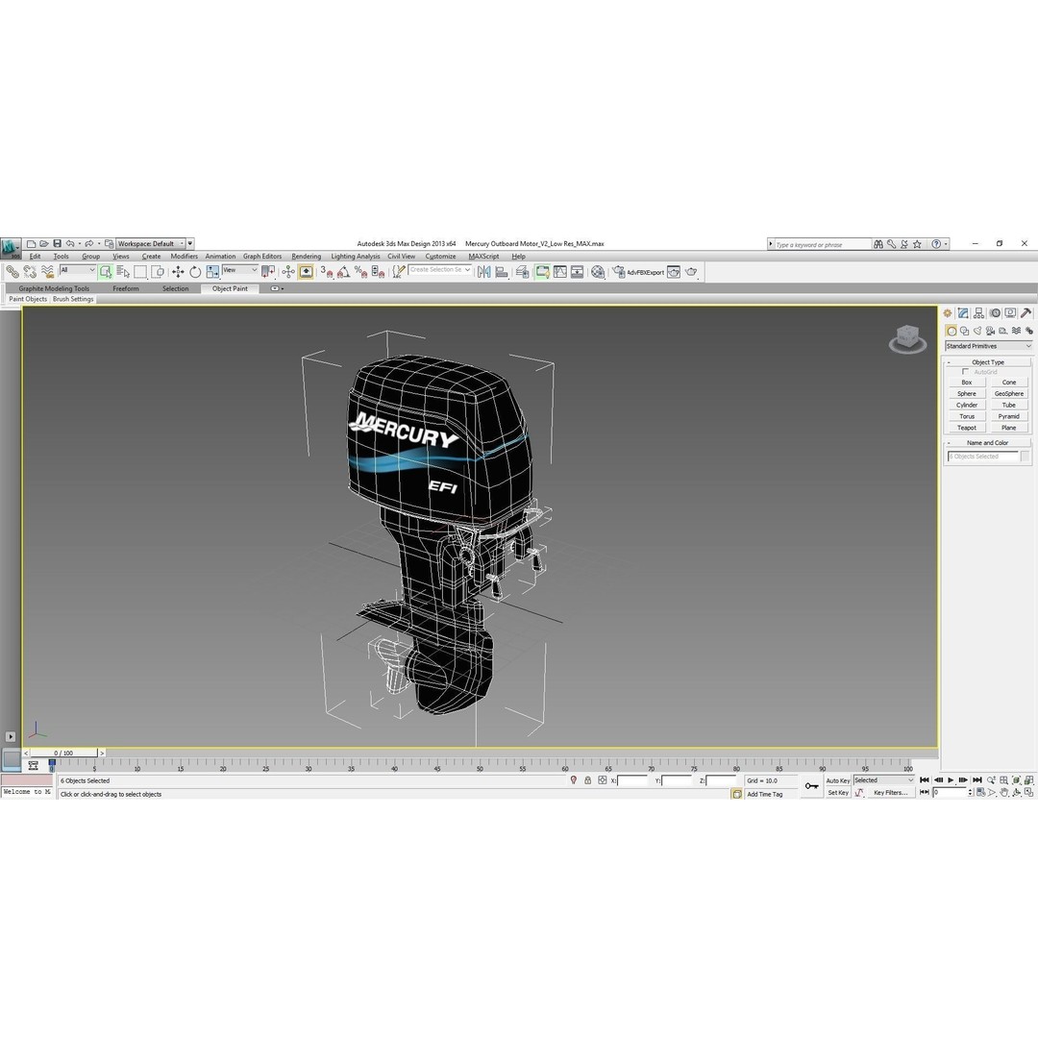Click the Align tool icon
This screenshot has width=1038, height=1038.
(501, 271)
